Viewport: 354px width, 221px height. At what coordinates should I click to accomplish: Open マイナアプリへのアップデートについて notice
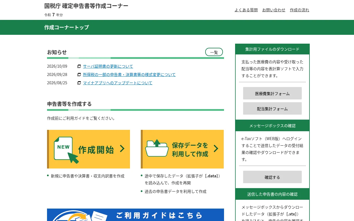coord(118,83)
